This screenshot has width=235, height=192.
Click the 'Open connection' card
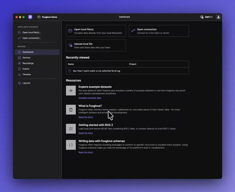pyautogui.click(x=159, y=31)
